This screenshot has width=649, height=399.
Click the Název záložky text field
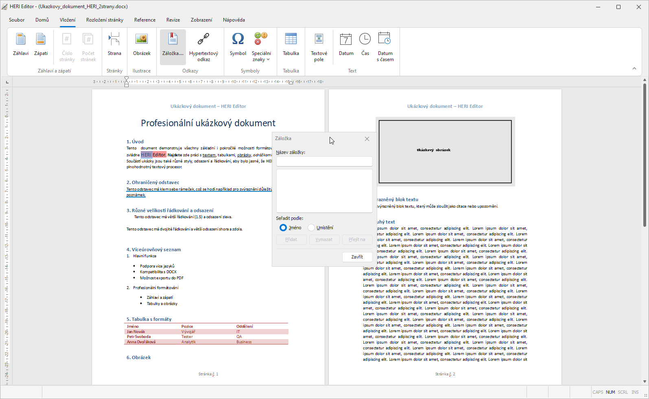click(x=324, y=162)
